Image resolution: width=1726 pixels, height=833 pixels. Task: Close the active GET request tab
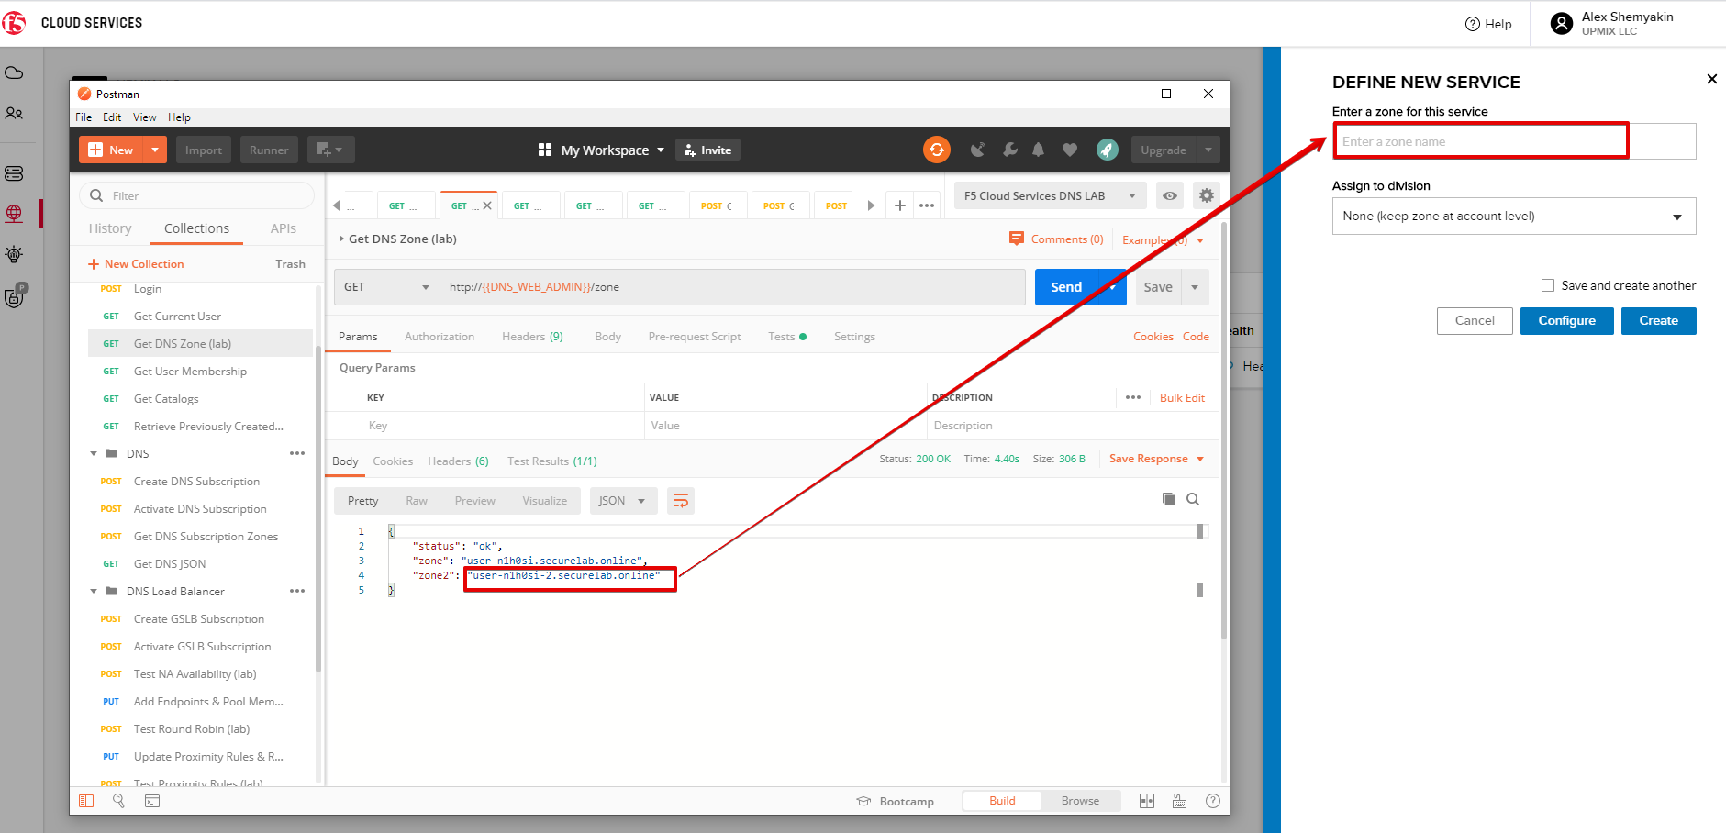[487, 205]
